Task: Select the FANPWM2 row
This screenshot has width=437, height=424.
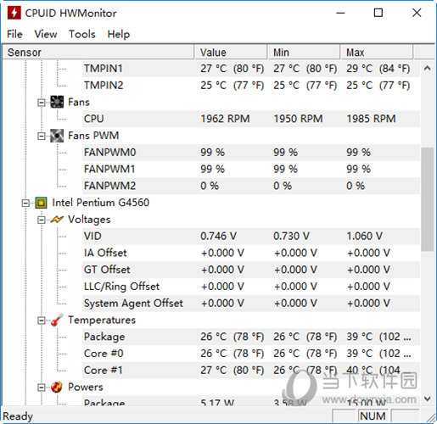Action: 251,186
